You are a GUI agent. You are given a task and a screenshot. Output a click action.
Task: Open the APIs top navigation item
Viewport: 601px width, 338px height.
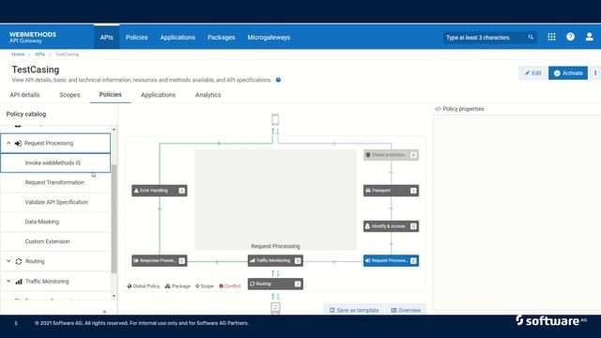[x=106, y=38]
